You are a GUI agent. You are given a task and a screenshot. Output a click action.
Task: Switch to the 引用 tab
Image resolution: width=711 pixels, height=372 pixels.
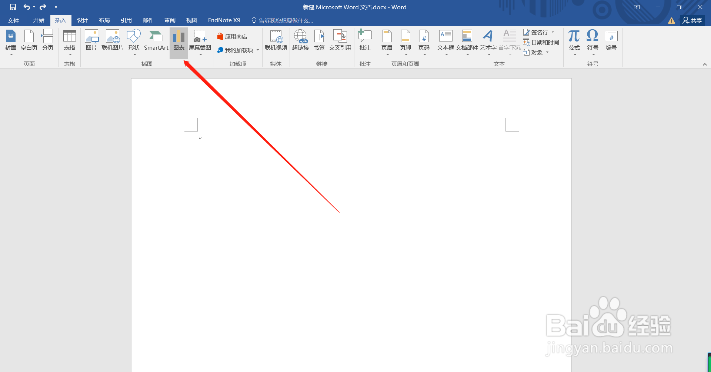coord(126,20)
